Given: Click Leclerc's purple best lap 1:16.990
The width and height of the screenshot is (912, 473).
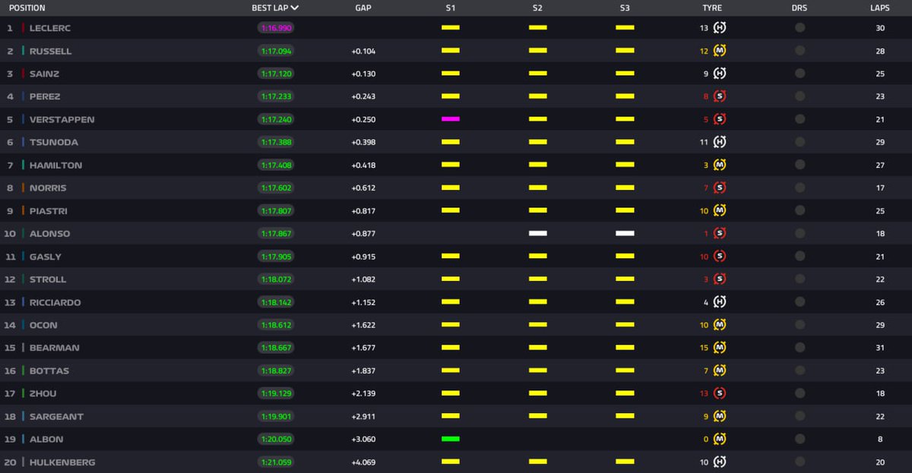Looking at the screenshot, I should point(275,28).
